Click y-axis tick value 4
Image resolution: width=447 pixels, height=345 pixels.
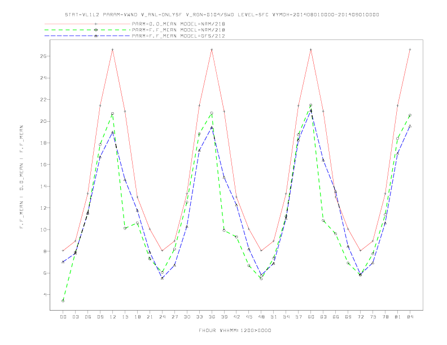point(45,295)
